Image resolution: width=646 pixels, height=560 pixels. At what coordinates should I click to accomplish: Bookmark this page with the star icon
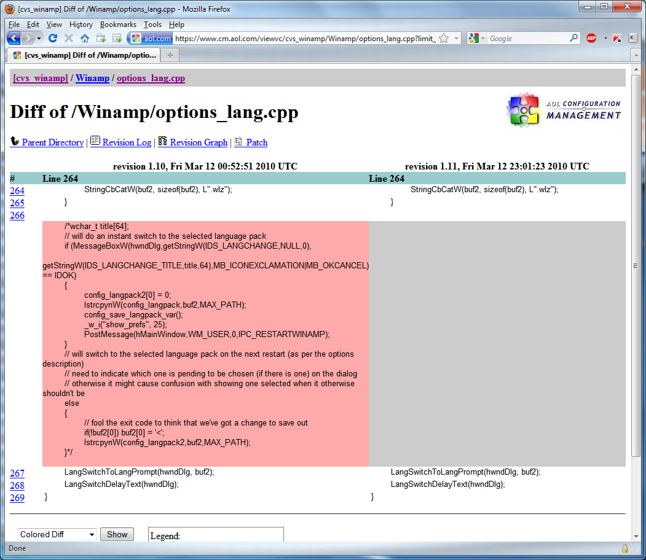click(x=444, y=38)
